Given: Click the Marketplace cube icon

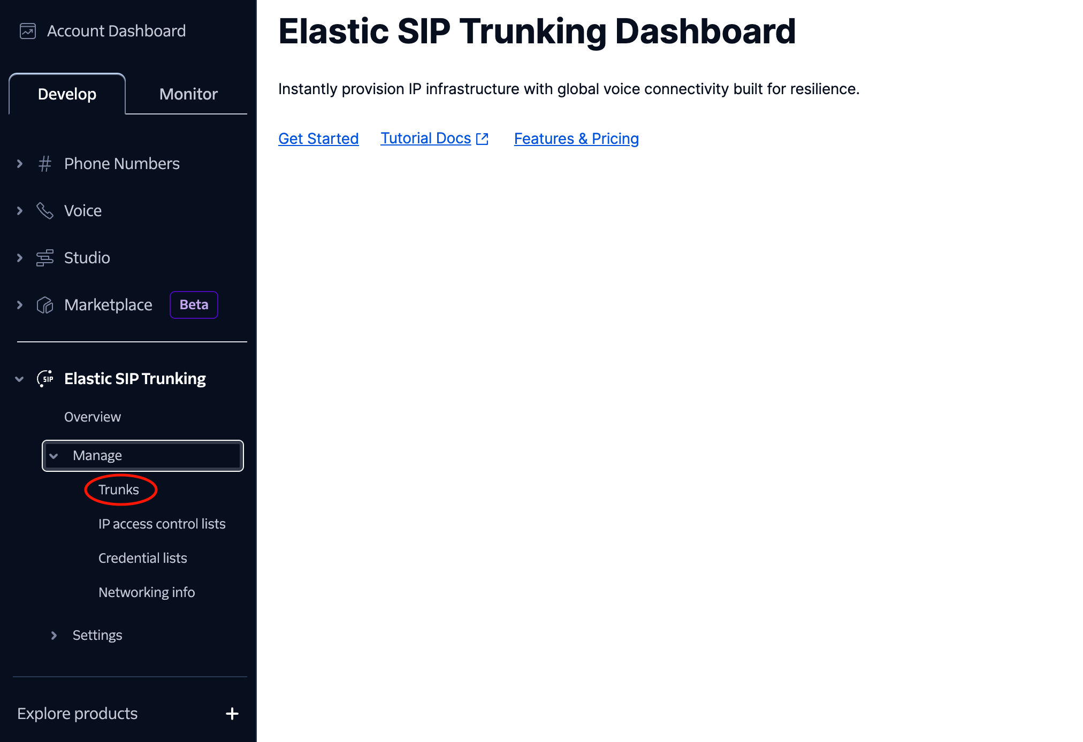Looking at the screenshot, I should [45, 305].
